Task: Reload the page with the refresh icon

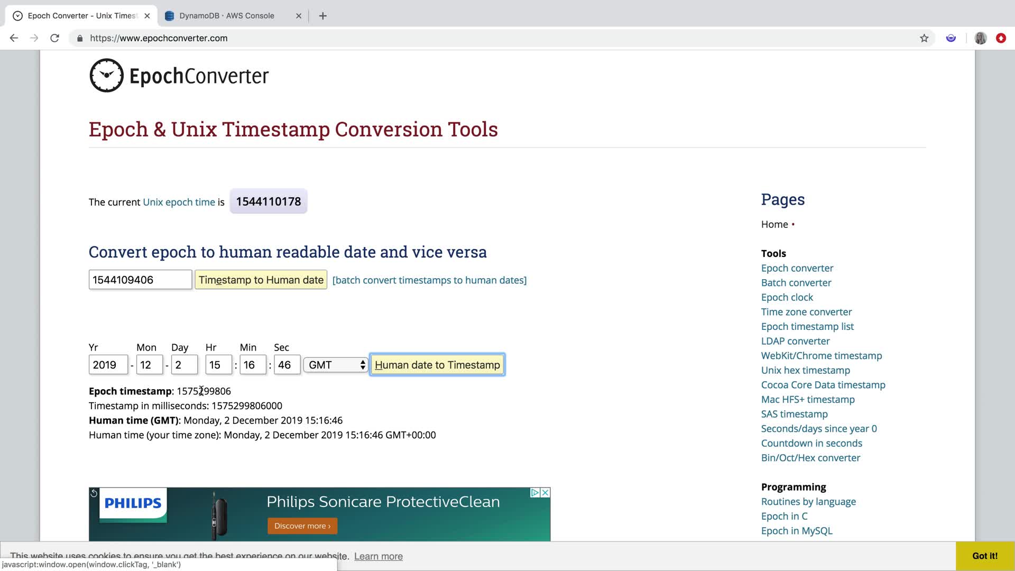Action: coord(54,38)
